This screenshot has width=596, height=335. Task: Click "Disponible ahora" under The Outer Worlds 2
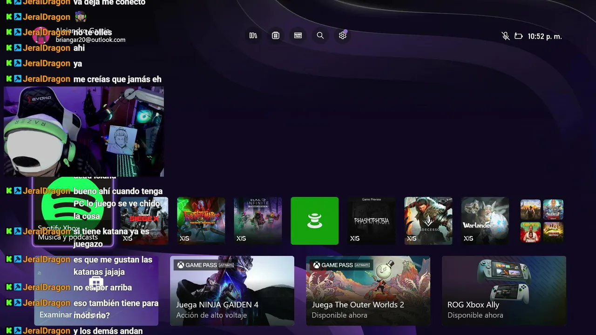click(339, 315)
